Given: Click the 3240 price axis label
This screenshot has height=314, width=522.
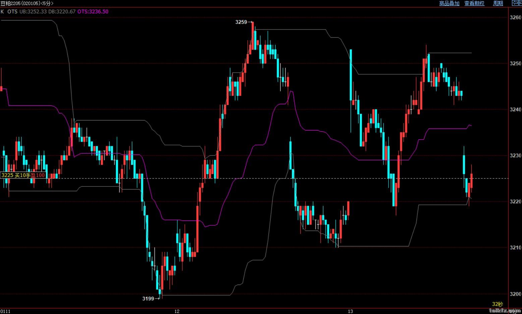Looking at the screenshot, I should tap(515, 109).
